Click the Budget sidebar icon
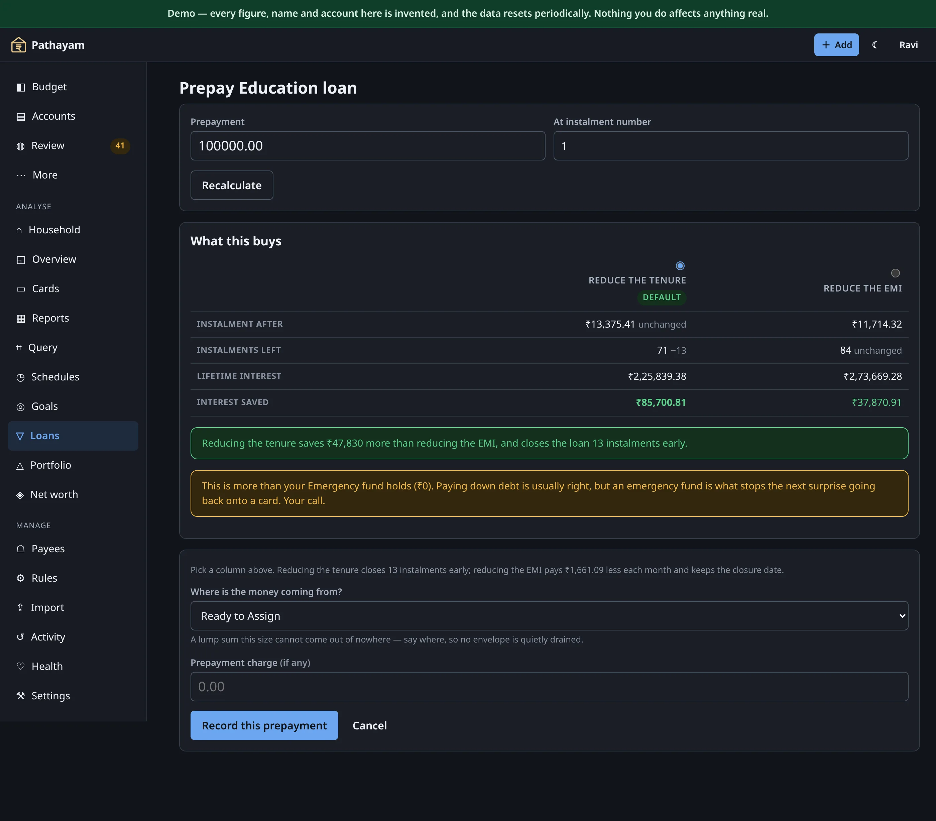Image resolution: width=936 pixels, height=821 pixels. pos(21,87)
